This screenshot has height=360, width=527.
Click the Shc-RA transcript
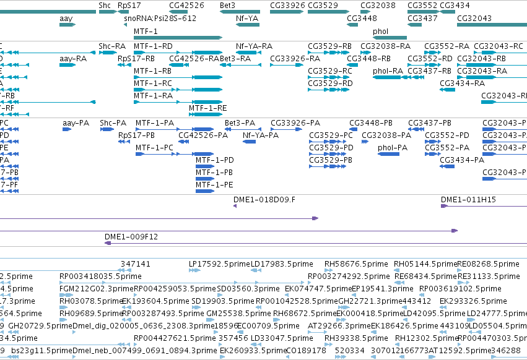coord(108,53)
